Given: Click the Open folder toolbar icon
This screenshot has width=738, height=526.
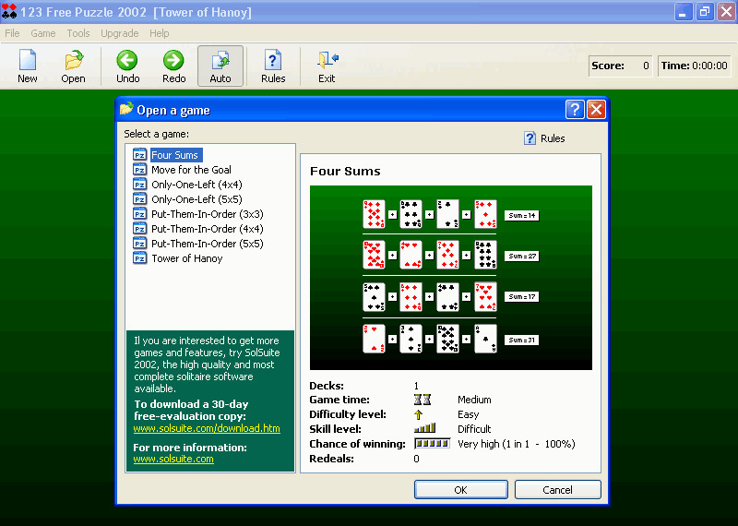Looking at the screenshot, I should tap(74, 60).
